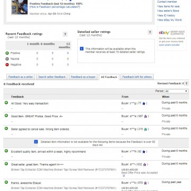Viewport: 191px width, 191px height.
Task: Click the blue info icon in detailed ratings box
Action: click(x=82, y=49)
